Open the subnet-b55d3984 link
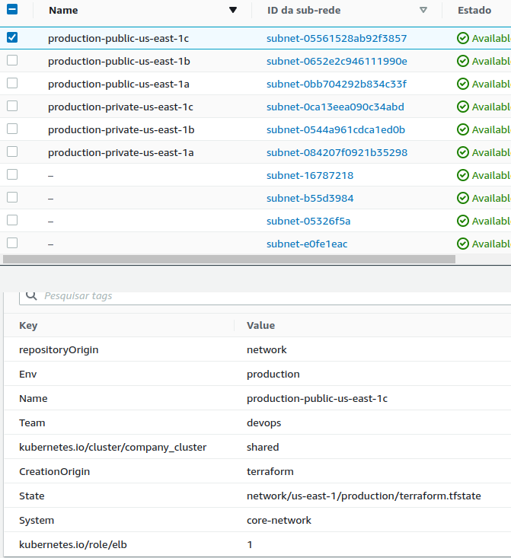 click(310, 198)
